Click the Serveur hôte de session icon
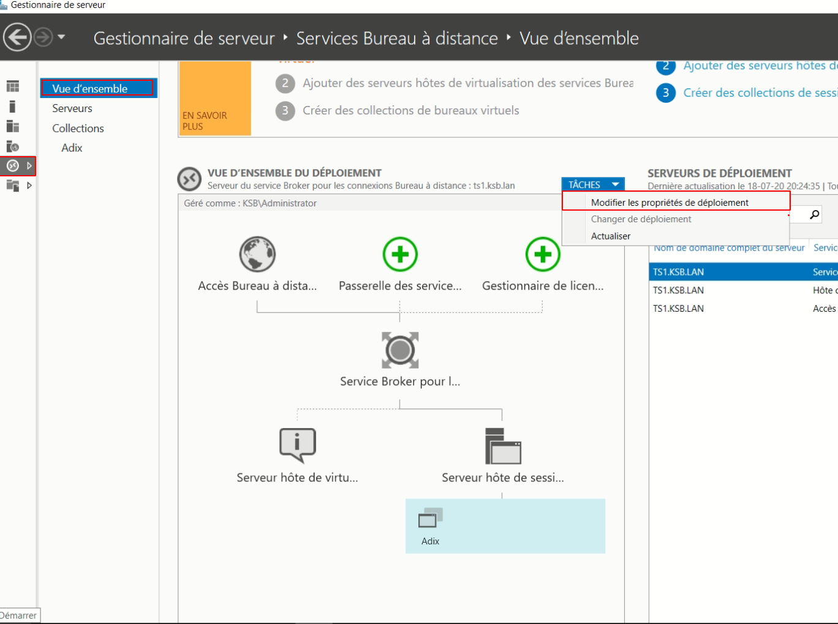Viewport: 838px width, 624px height. pyautogui.click(x=503, y=446)
